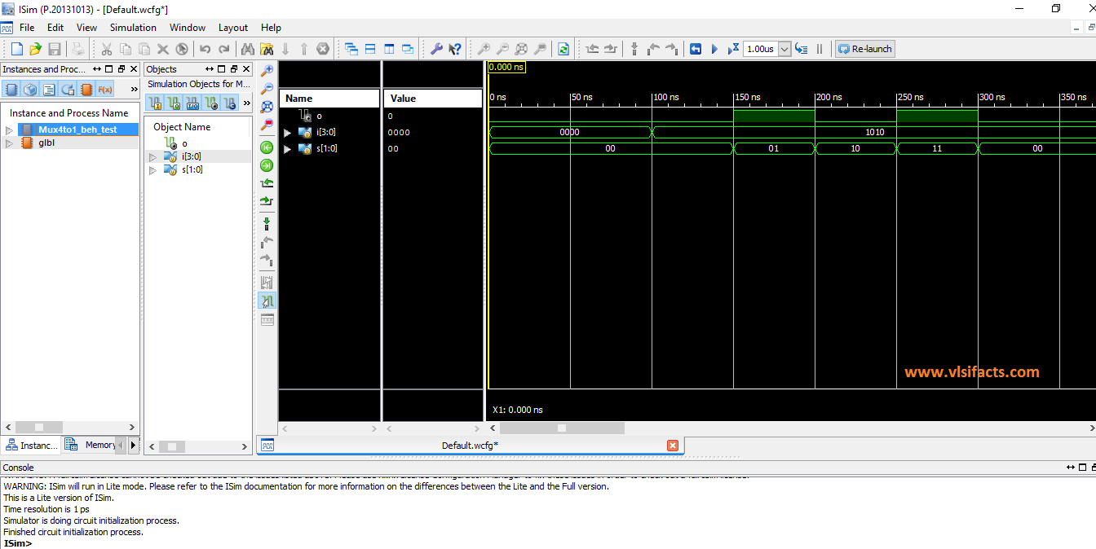This screenshot has height=549, width=1096.
Task: Zoom in on the waveform
Action: click(x=266, y=69)
